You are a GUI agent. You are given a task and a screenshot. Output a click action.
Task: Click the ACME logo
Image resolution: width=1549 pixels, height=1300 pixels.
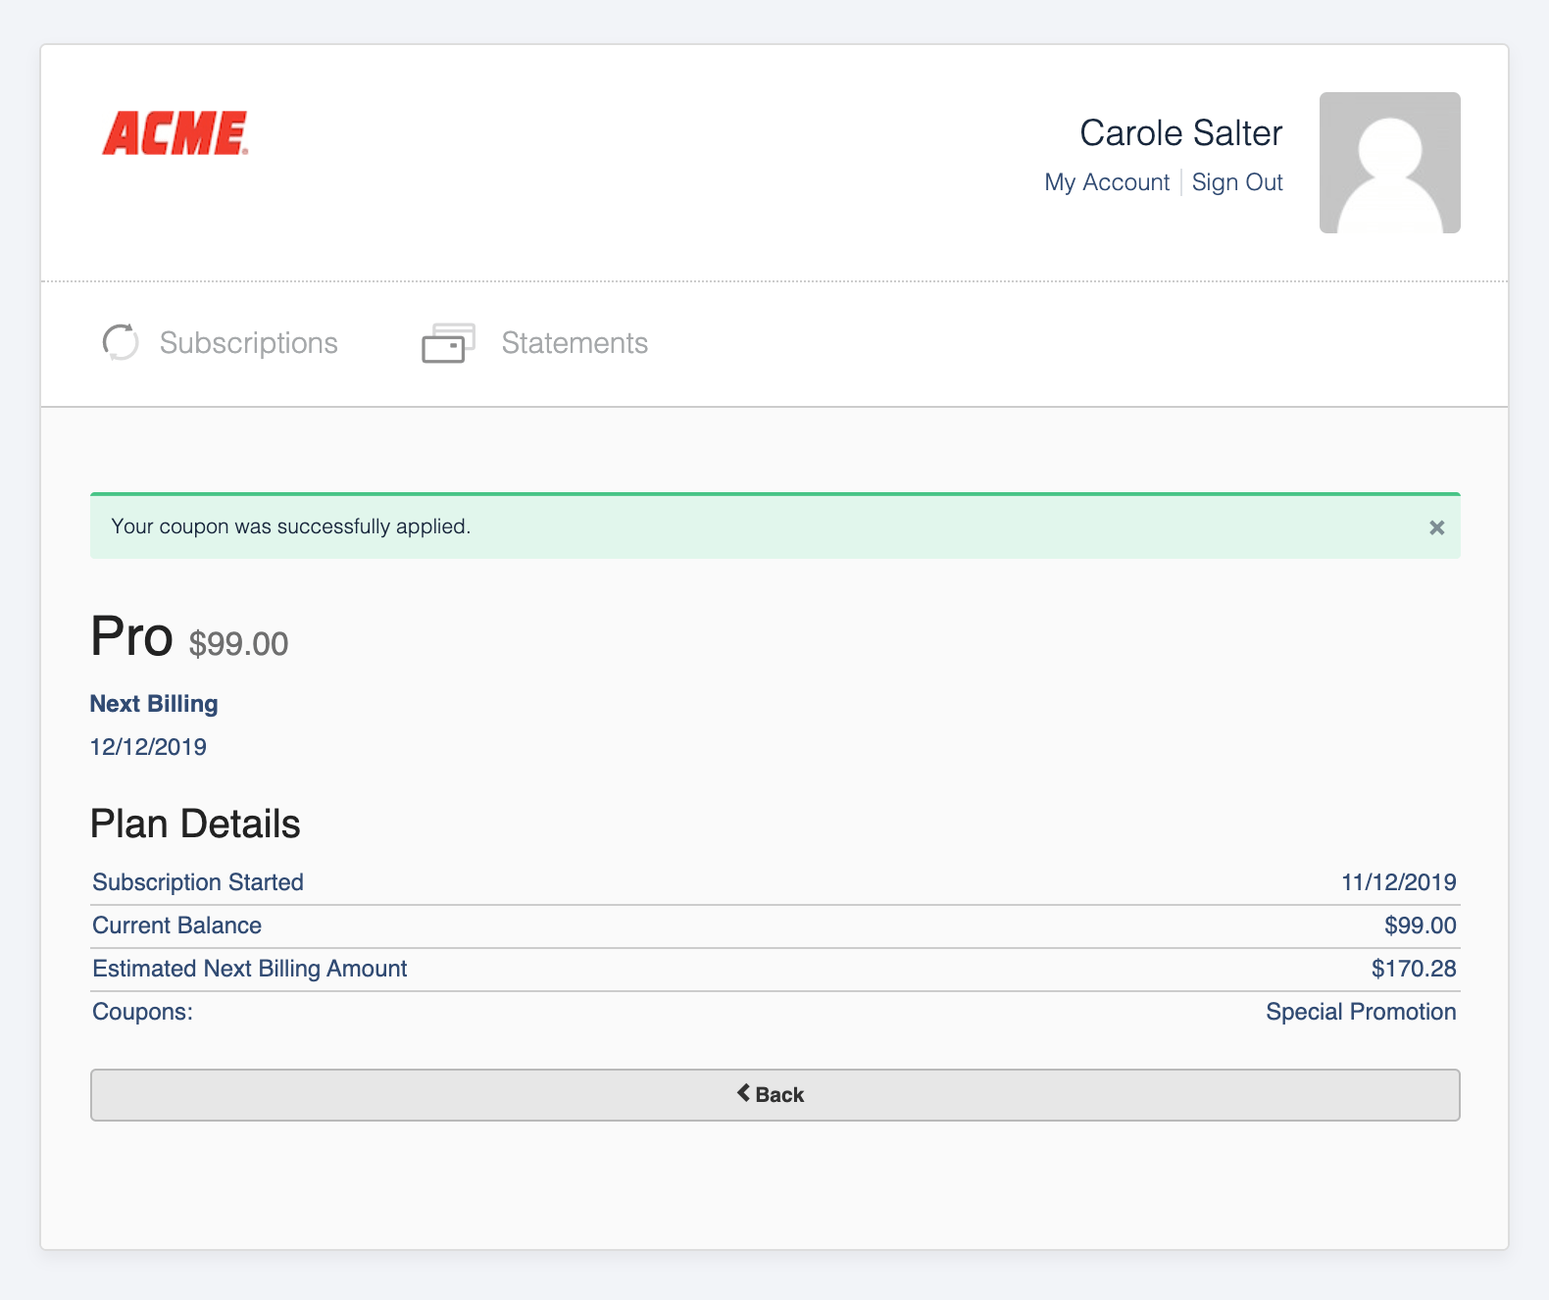[x=175, y=133]
